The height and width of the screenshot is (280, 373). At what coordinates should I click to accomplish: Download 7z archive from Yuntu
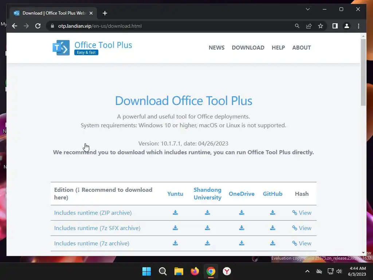point(175,243)
